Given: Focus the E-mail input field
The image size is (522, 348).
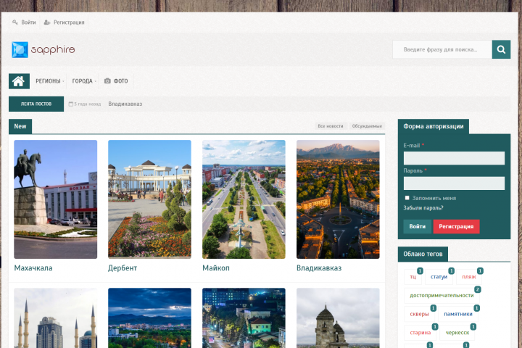Looking at the screenshot, I should click(454, 158).
